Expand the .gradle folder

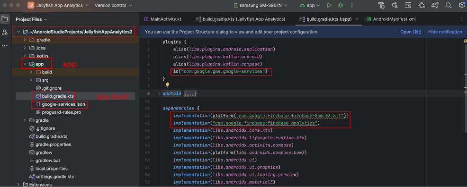tap(25, 40)
